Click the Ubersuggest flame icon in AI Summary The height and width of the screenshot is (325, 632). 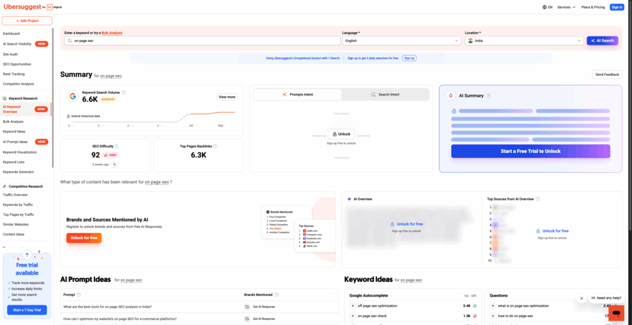[x=451, y=96]
